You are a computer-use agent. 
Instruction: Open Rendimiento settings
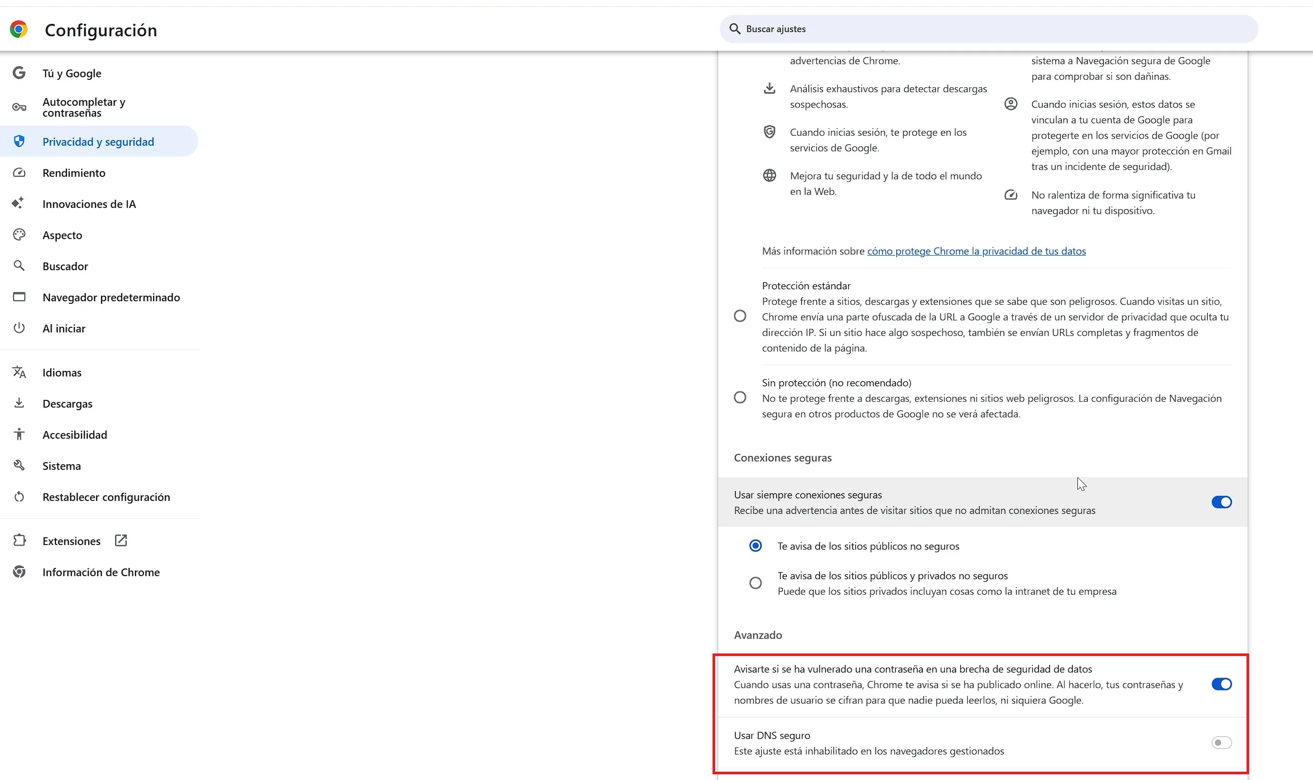pyautogui.click(x=99, y=173)
